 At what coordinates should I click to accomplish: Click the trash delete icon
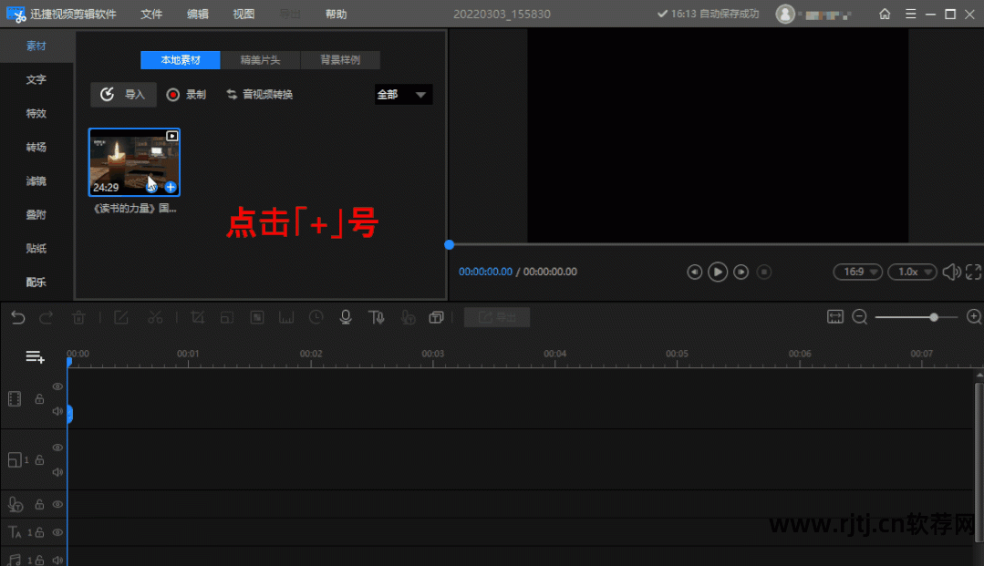pos(78,317)
